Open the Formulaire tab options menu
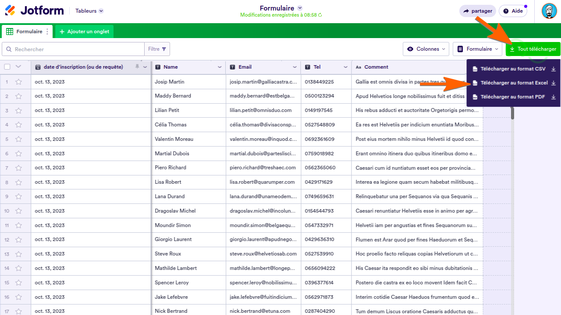Image resolution: width=561 pixels, height=315 pixels. [x=47, y=31]
